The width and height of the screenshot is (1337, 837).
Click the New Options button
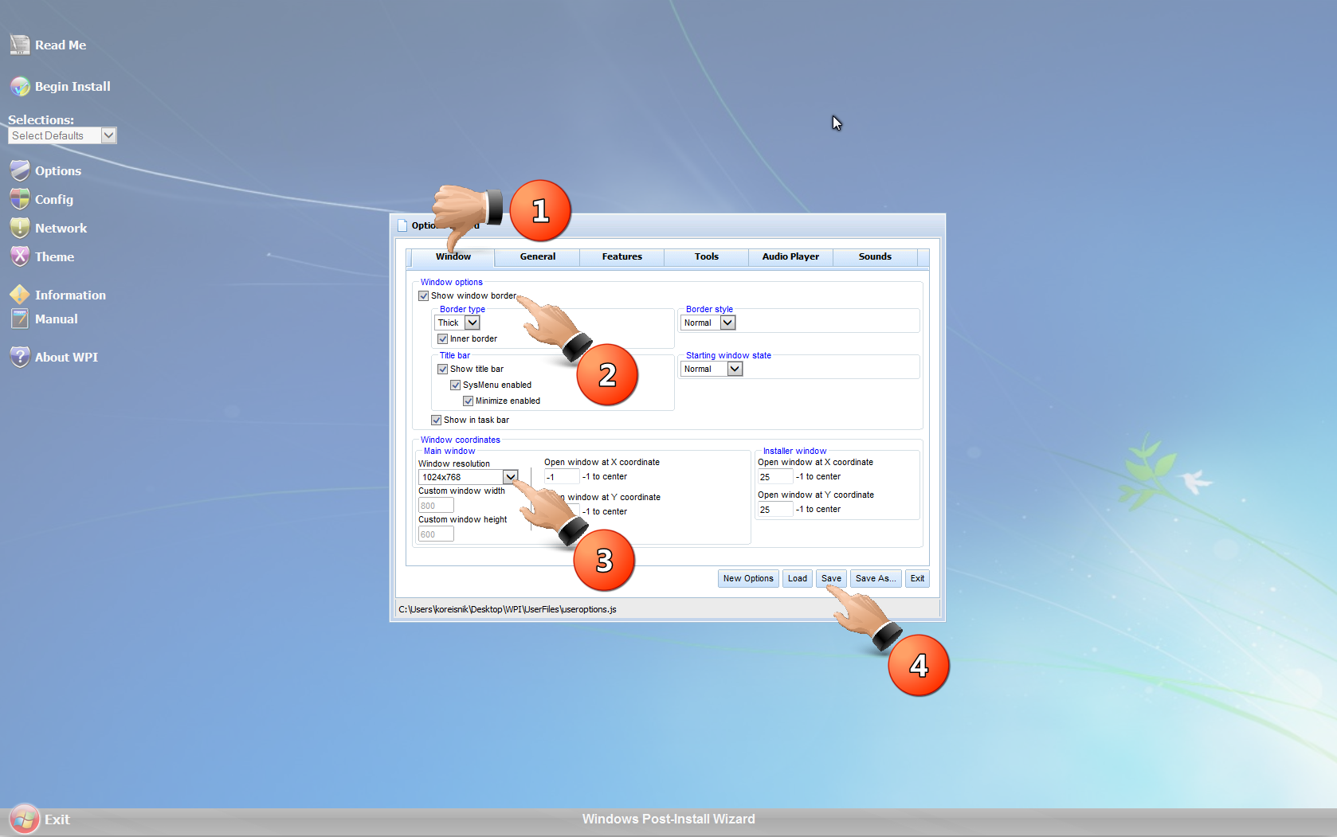coord(748,579)
